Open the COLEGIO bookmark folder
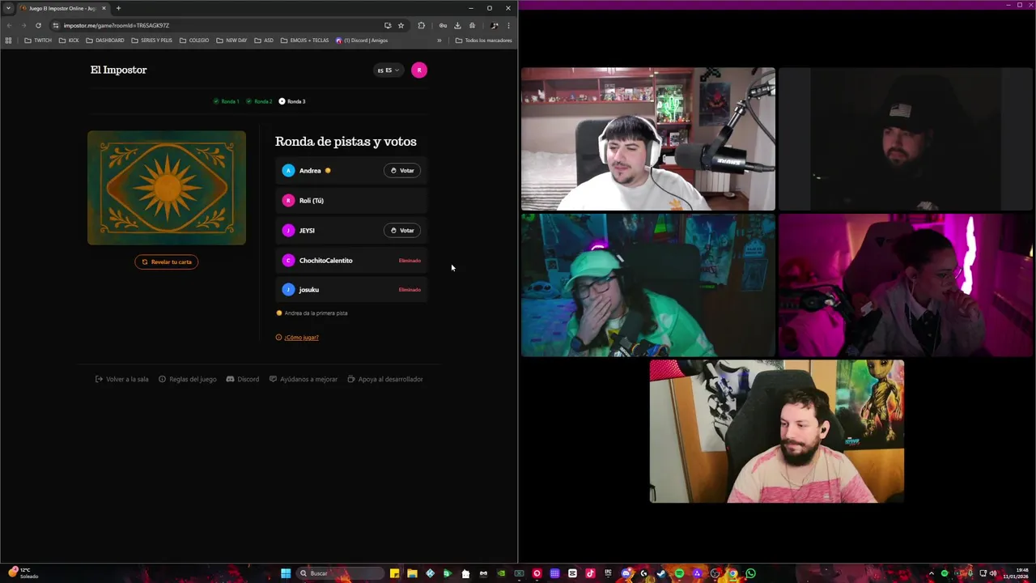1036x583 pixels. point(194,40)
